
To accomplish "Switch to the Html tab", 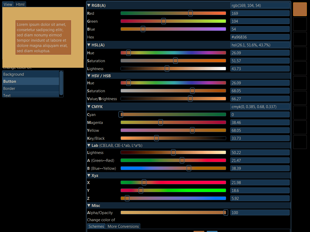I will 20,4.
